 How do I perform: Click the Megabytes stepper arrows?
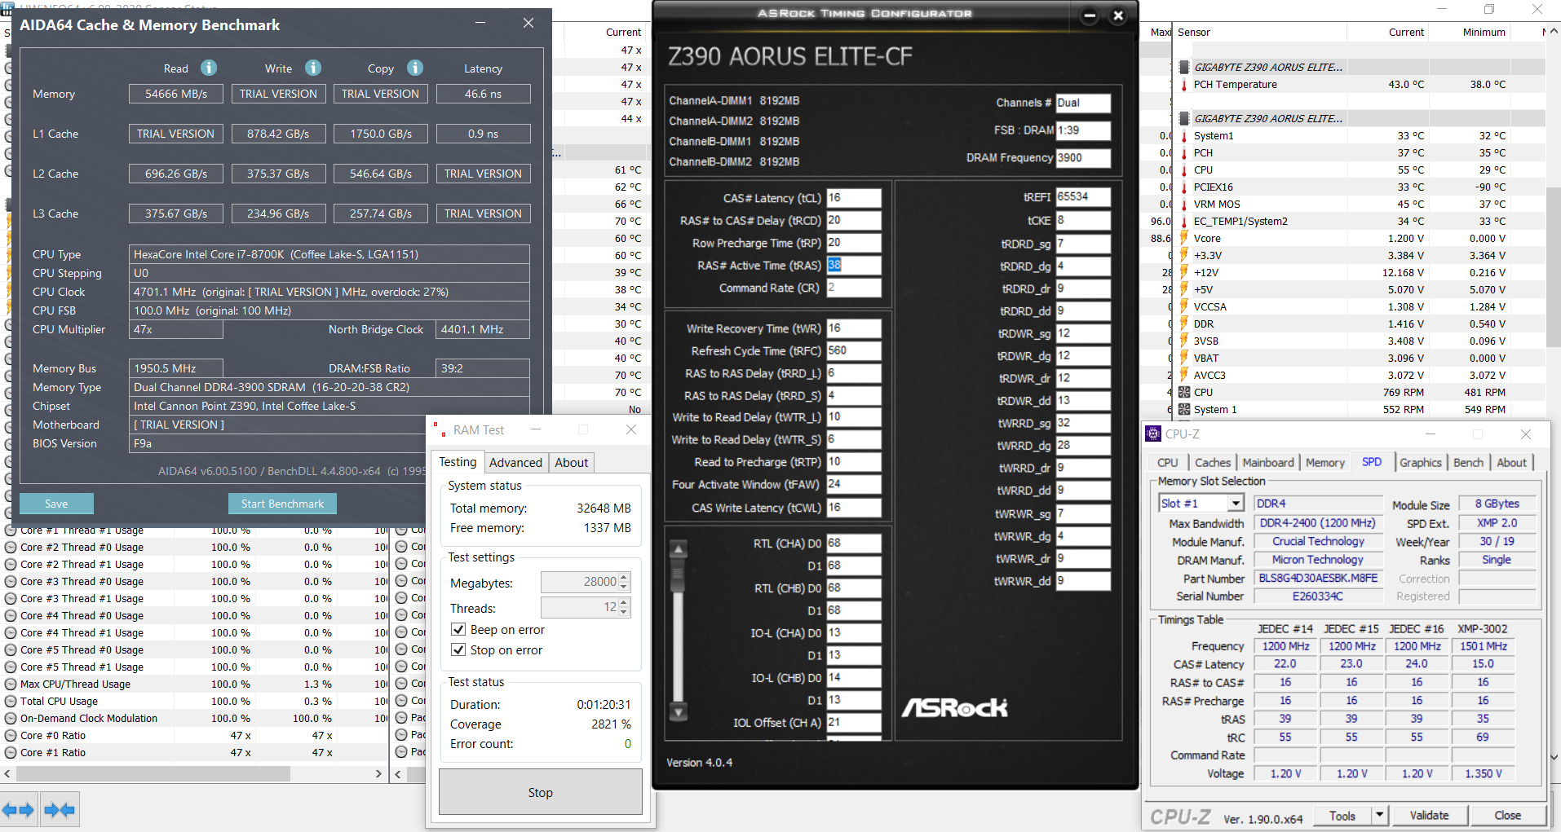[624, 582]
